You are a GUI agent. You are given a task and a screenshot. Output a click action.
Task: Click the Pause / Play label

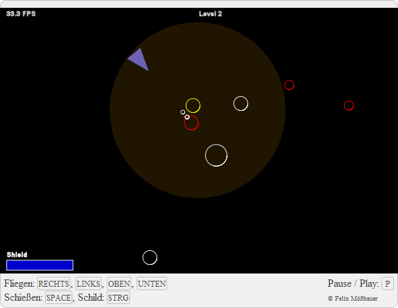tap(353, 283)
